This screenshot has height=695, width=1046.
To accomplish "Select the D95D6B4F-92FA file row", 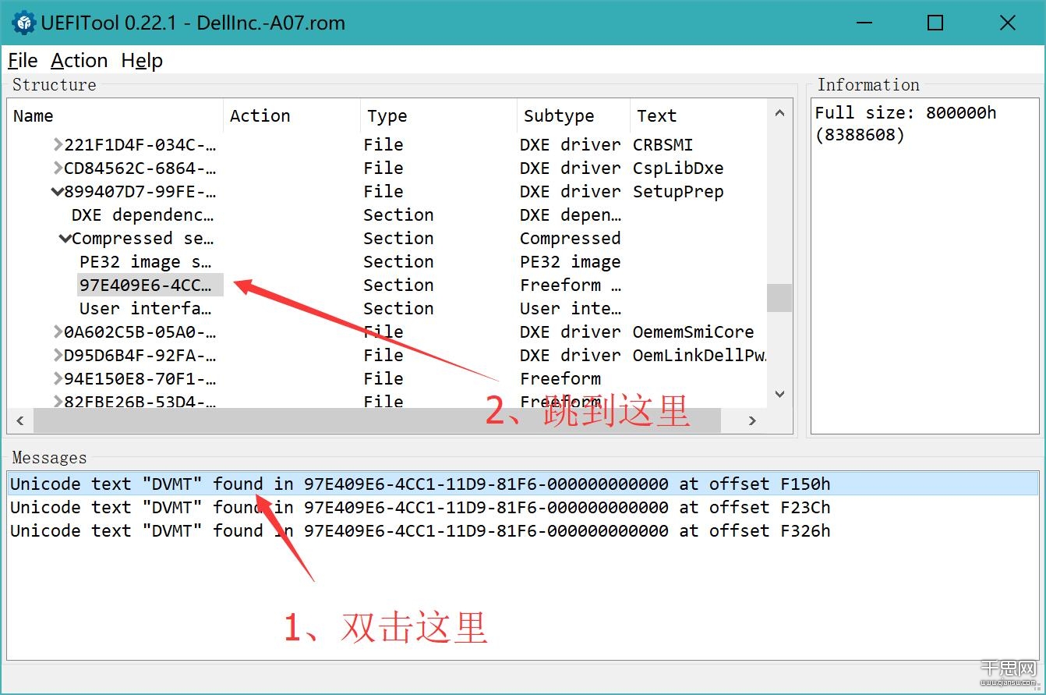I will [140, 355].
